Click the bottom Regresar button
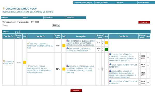 [76, 90]
